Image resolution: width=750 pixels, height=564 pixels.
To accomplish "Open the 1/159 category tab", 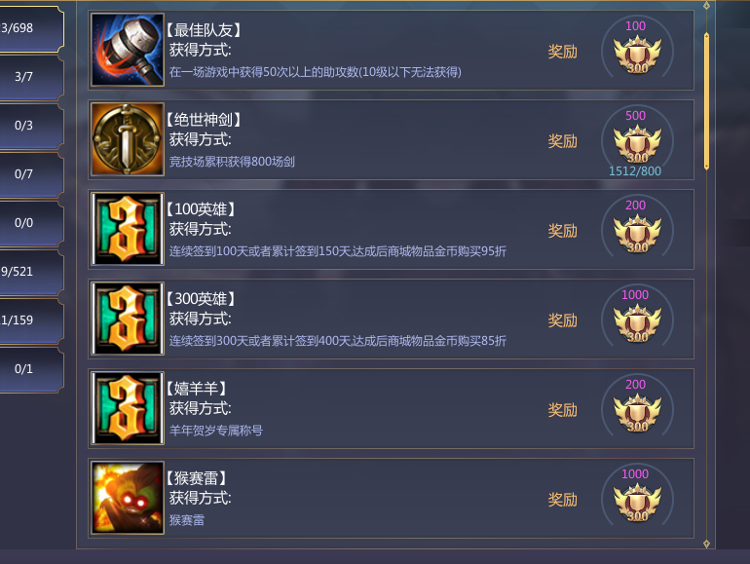I will 30,320.
